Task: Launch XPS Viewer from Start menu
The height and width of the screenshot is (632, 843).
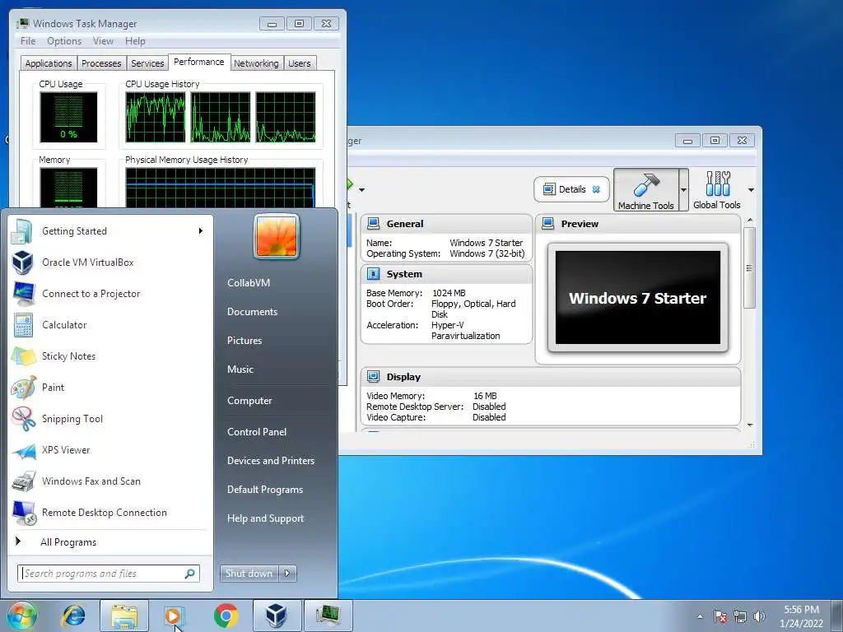Action: (x=110, y=450)
